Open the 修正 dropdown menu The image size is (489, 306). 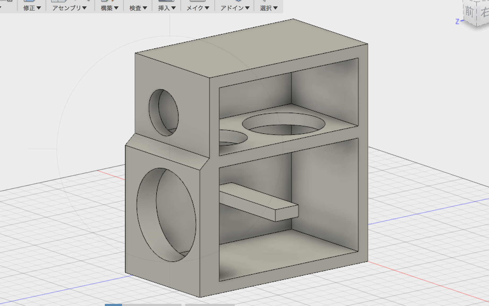tap(32, 8)
